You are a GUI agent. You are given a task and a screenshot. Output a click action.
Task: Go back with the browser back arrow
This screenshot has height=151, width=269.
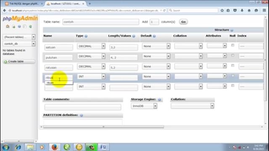[5, 10]
